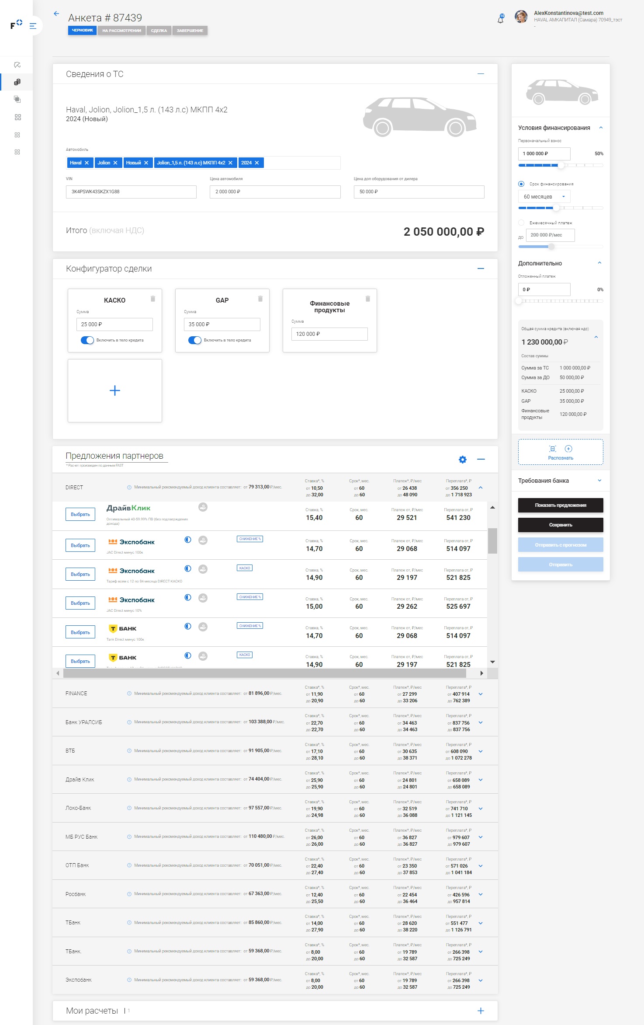Go back with the arrow beside Анкета title
Image resolution: width=644 pixels, height=1025 pixels.
point(56,14)
